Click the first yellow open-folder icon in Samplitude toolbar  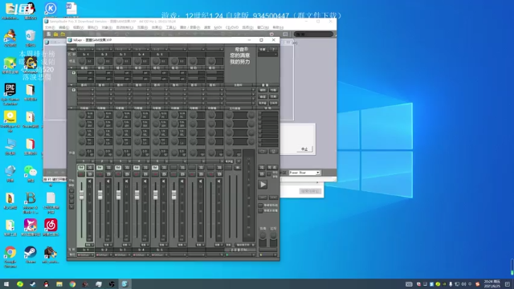pyautogui.click(x=55, y=34)
